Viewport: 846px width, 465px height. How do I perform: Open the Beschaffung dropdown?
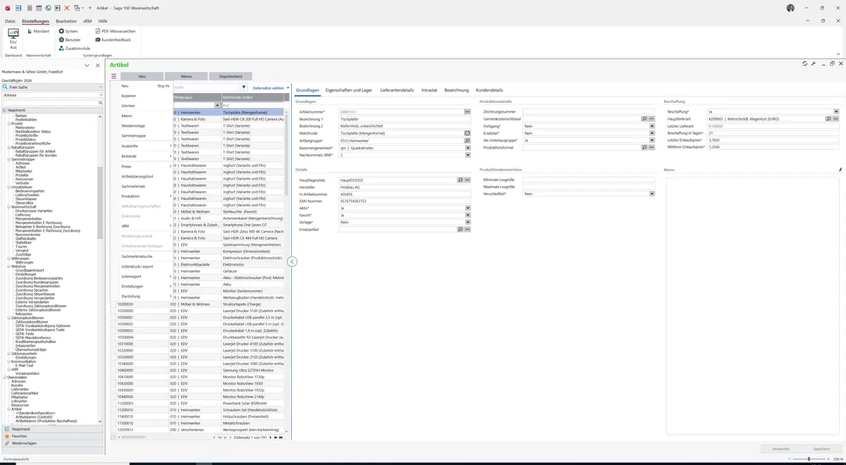pyautogui.click(x=836, y=112)
